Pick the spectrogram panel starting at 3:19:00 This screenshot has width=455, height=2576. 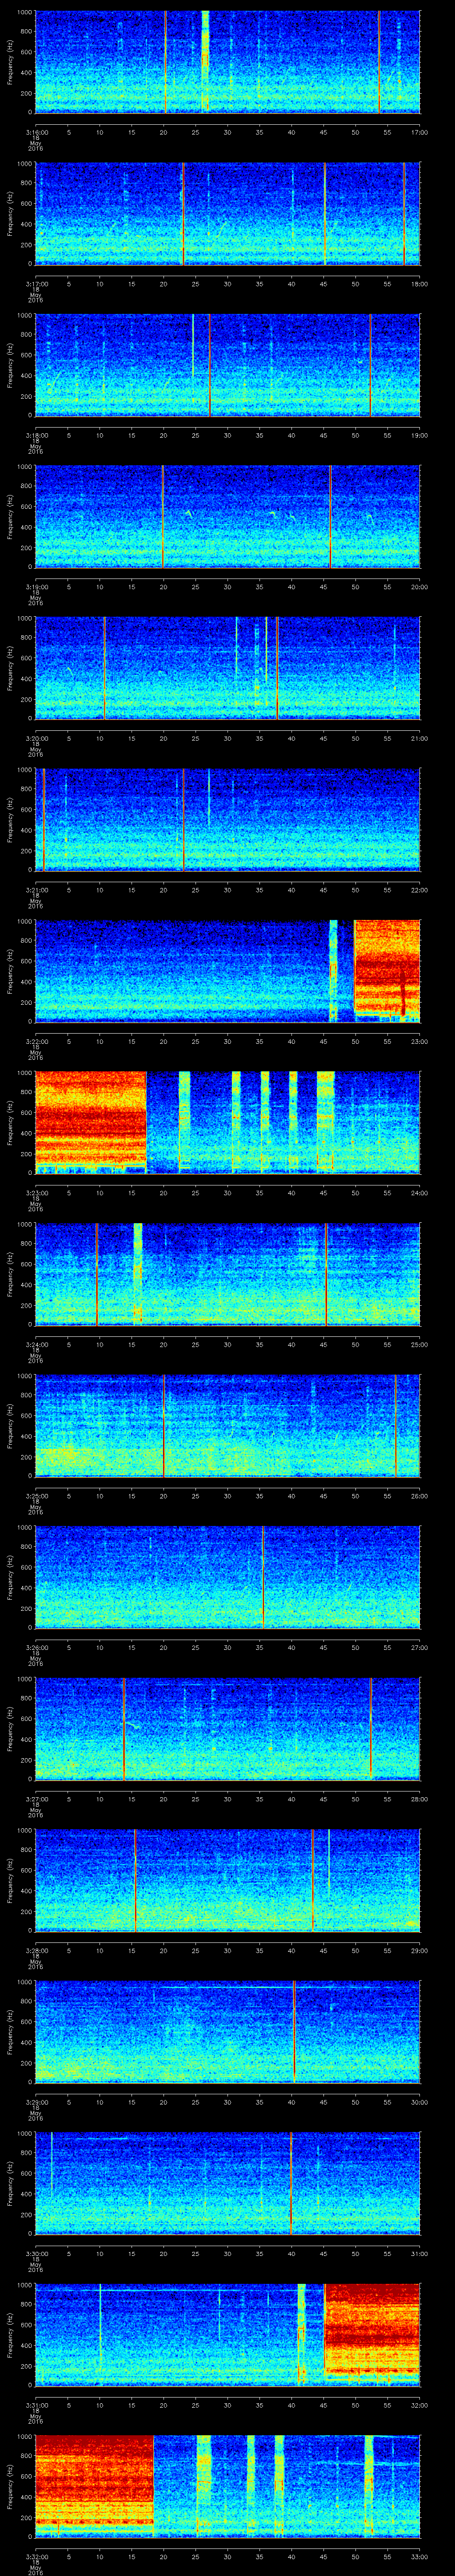227,516
